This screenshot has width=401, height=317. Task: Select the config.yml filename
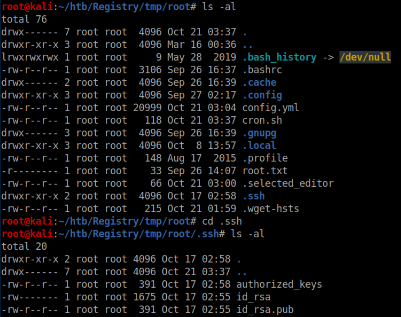[x=271, y=108]
